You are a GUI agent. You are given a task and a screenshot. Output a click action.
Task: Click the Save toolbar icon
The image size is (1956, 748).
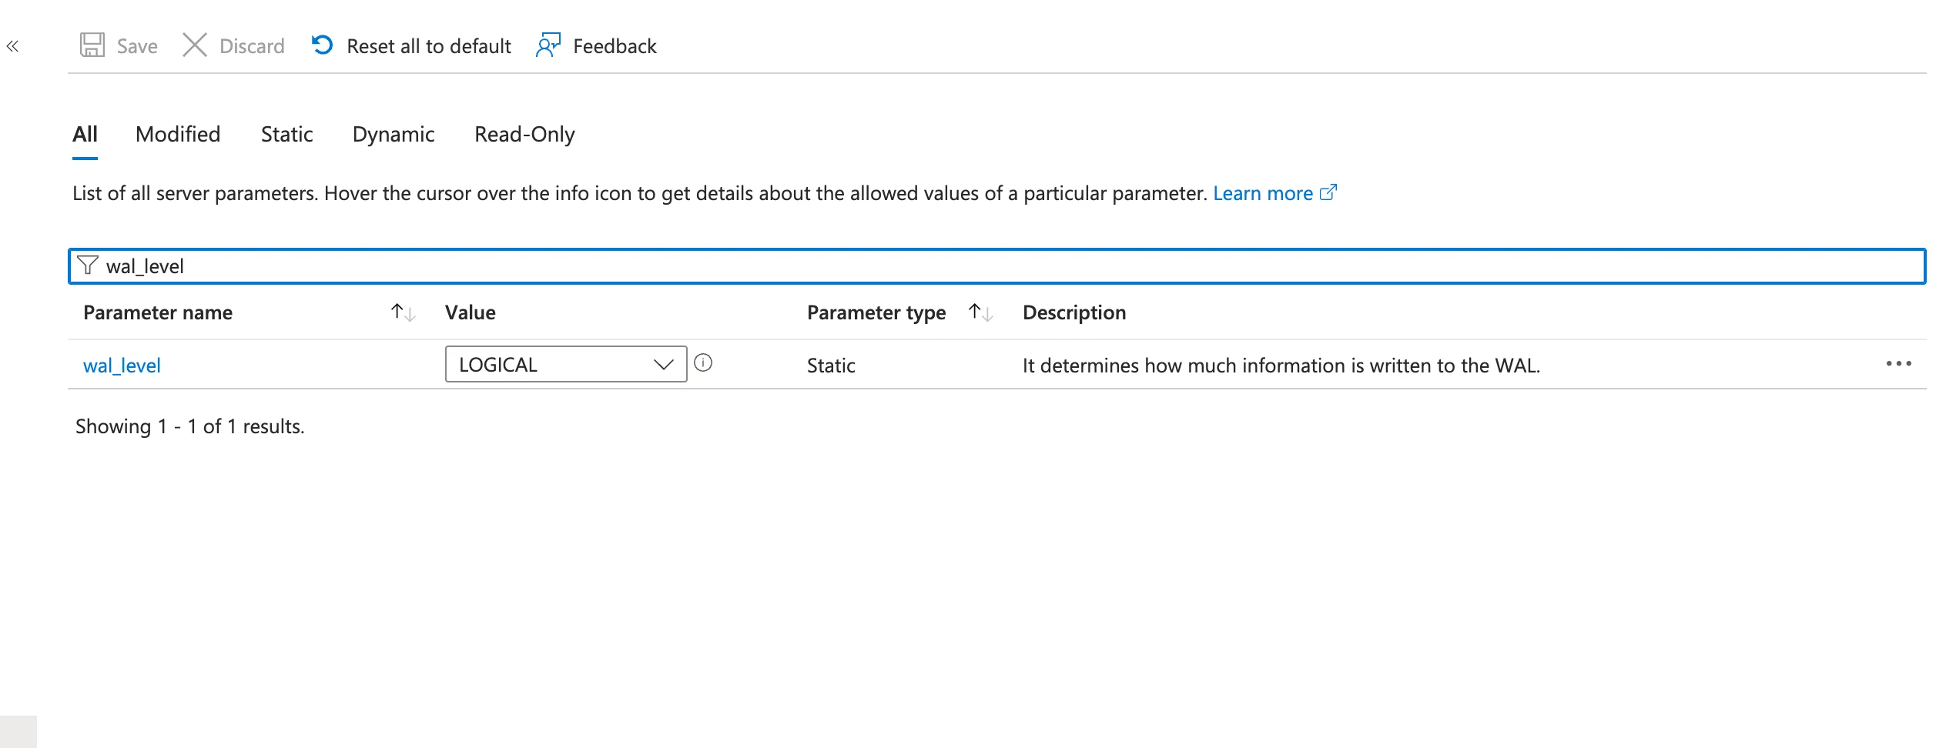tap(92, 45)
